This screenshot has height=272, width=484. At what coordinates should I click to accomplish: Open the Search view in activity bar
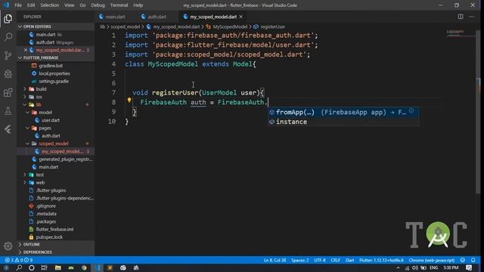(8, 37)
